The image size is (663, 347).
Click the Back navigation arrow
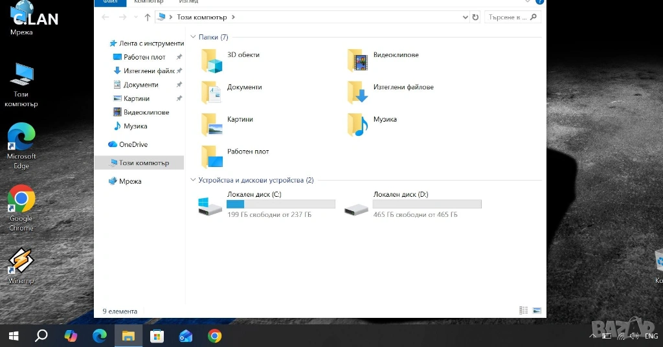tap(106, 17)
